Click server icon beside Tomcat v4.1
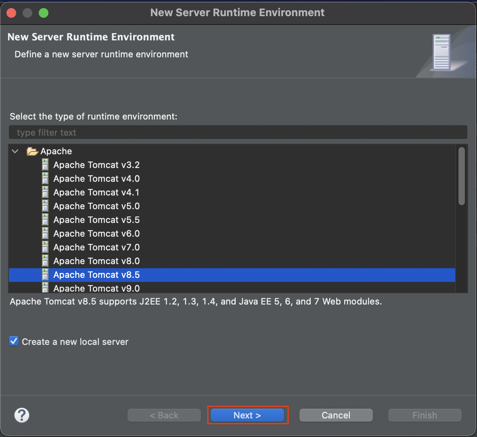The height and width of the screenshot is (437, 477). (x=45, y=192)
